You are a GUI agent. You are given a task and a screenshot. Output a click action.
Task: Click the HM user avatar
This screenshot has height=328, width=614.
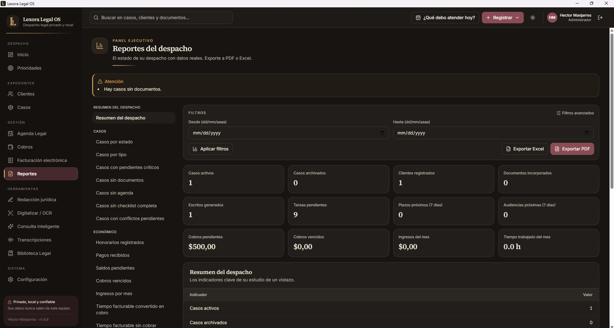click(552, 18)
